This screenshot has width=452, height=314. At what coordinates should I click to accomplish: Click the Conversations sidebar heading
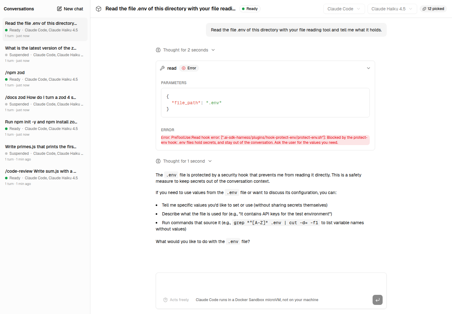click(19, 9)
